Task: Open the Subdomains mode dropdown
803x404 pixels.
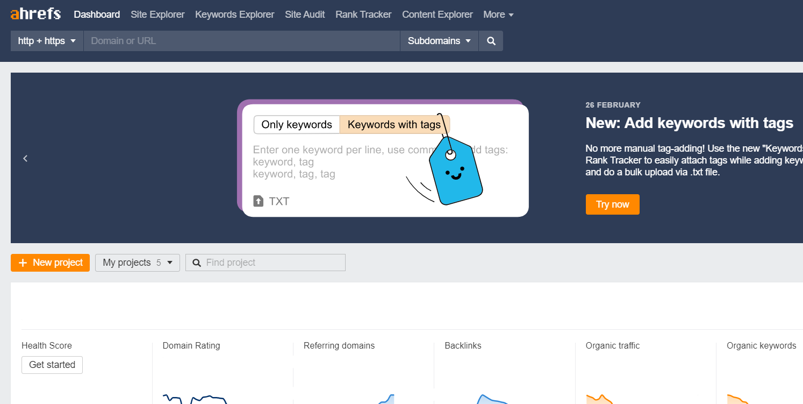Action: 439,41
